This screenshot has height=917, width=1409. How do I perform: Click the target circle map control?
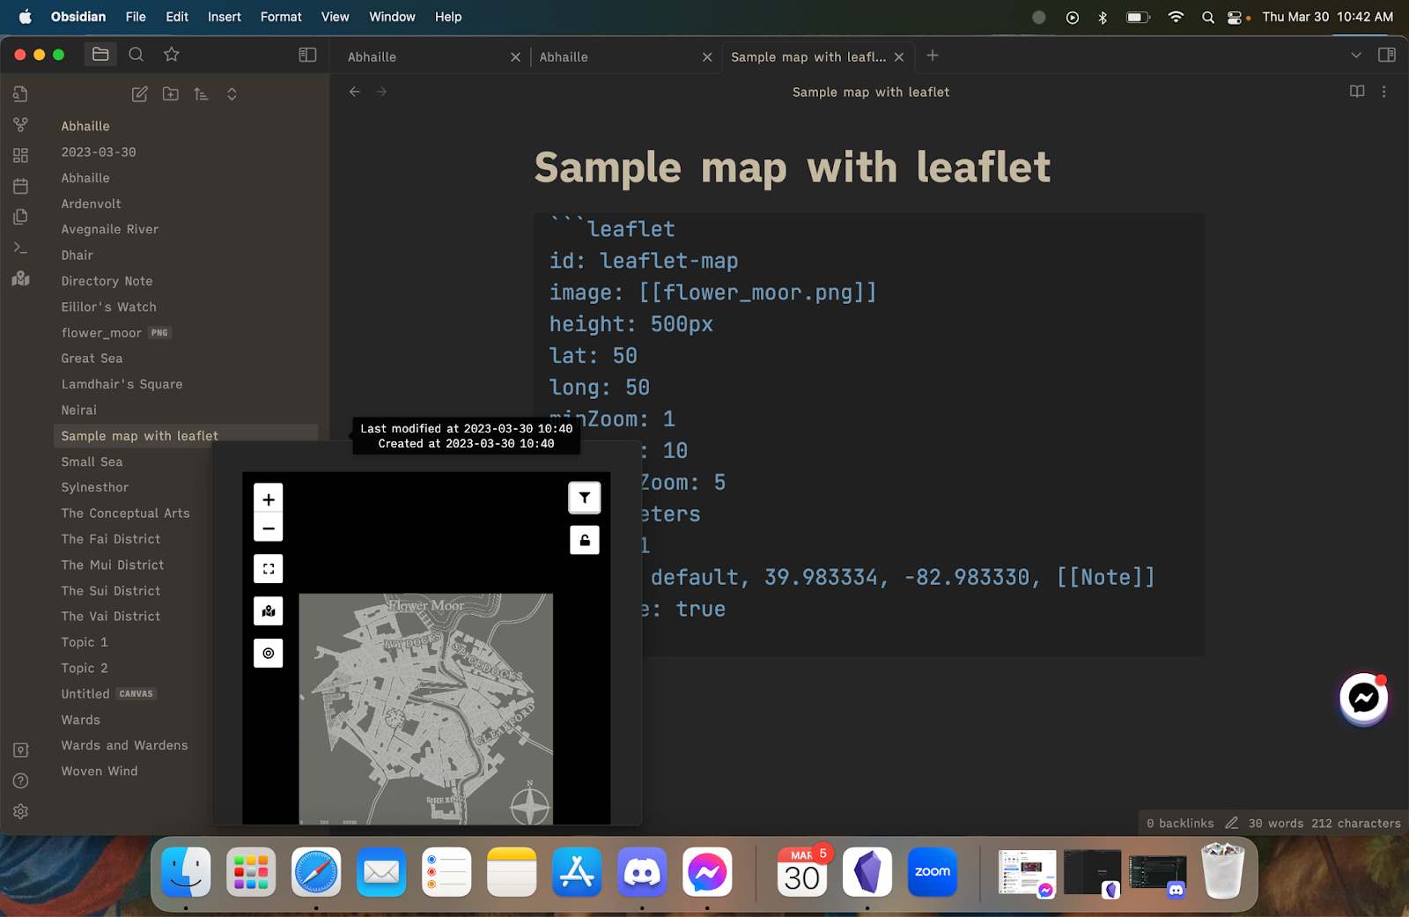click(x=269, y=653)
